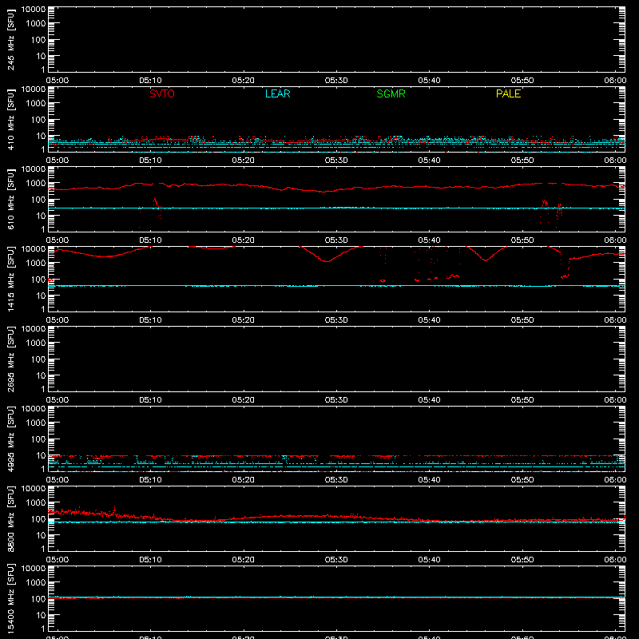This screenshot has width=639, height=639.
Task: Click the cyan LEAR station legend label
Action: pyautogui.click(x=277, y=93)
